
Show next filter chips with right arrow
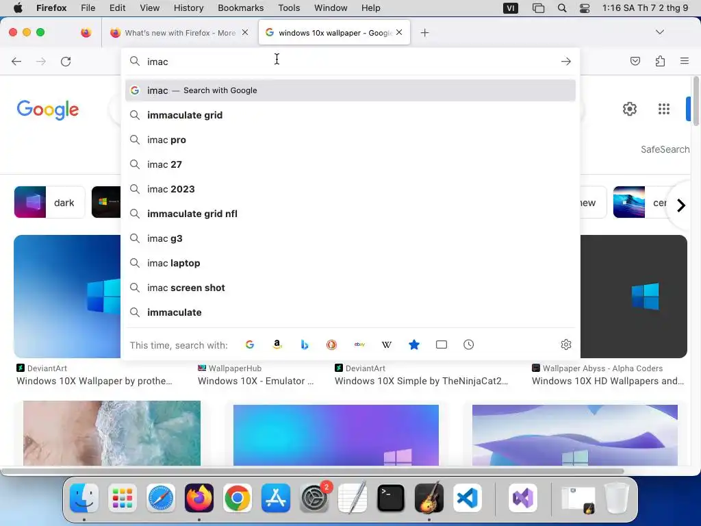[x=681, y=205]
